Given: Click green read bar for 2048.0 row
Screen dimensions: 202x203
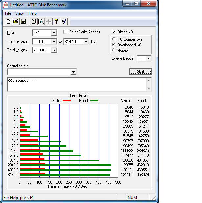Looking at the screenshot, I should 65,165.
